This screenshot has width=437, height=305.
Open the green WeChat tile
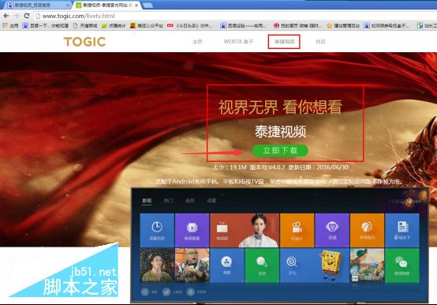coord(402,265)
